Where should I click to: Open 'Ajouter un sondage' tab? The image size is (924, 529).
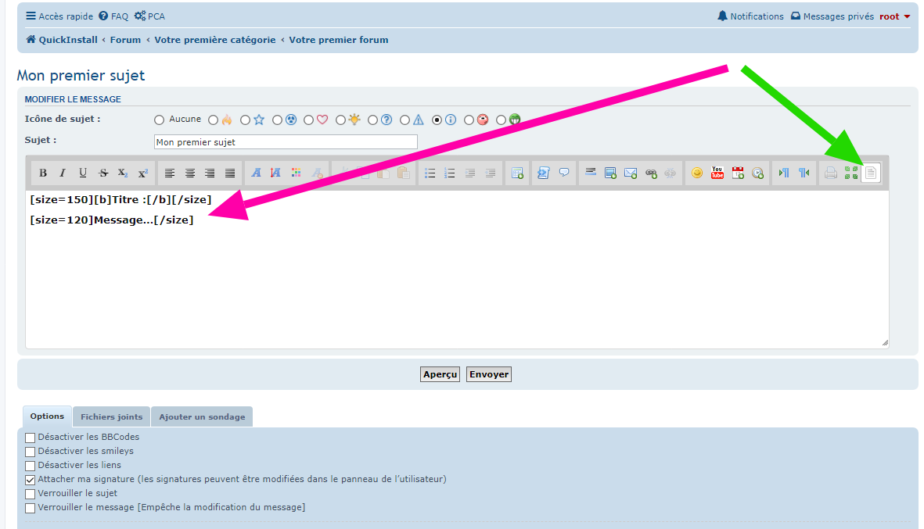coord(202,416)
